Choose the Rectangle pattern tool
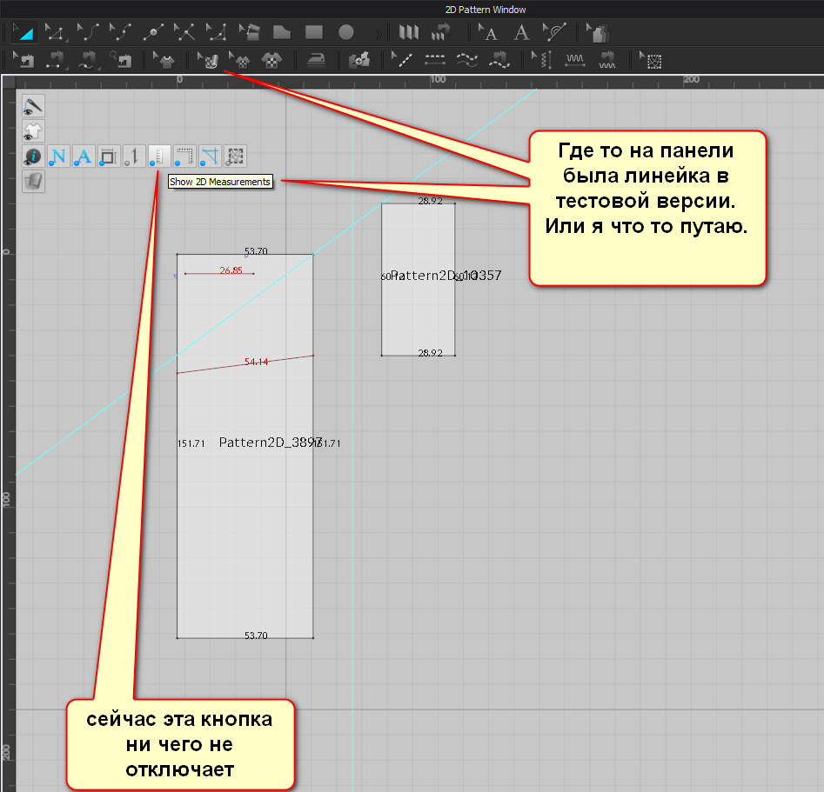 (x=313, y=33)
